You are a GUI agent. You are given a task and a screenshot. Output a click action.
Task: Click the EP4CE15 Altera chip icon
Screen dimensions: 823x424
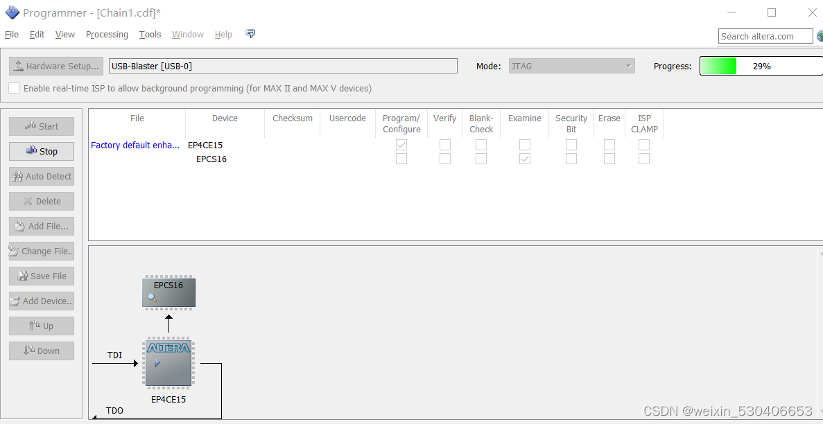click(168, 363)
